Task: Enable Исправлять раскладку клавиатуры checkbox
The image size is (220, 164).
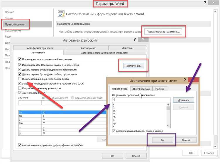Action: tap(20, 88)
